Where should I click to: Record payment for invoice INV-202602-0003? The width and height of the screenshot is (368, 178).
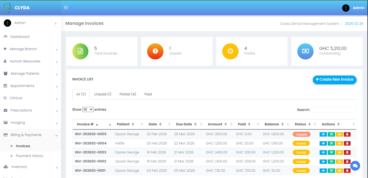pyautogui.click(x=331, y=152)
